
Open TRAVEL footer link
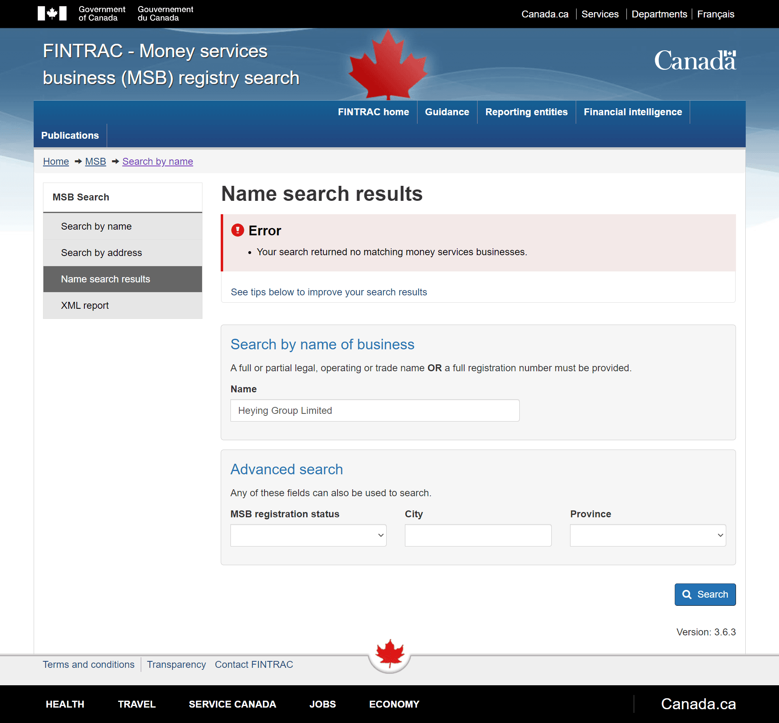click(137, 704)
